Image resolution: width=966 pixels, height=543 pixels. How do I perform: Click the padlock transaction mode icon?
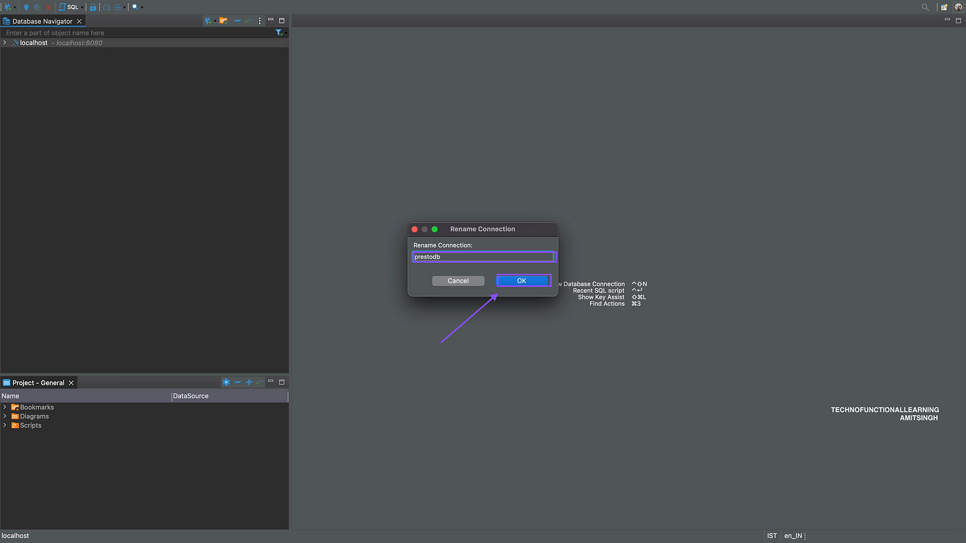pyautogui.click(x=93, y=7)
